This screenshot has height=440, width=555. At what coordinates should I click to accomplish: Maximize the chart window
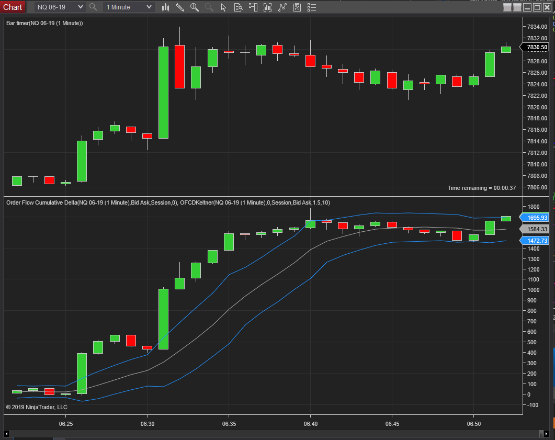coord(537,7)
